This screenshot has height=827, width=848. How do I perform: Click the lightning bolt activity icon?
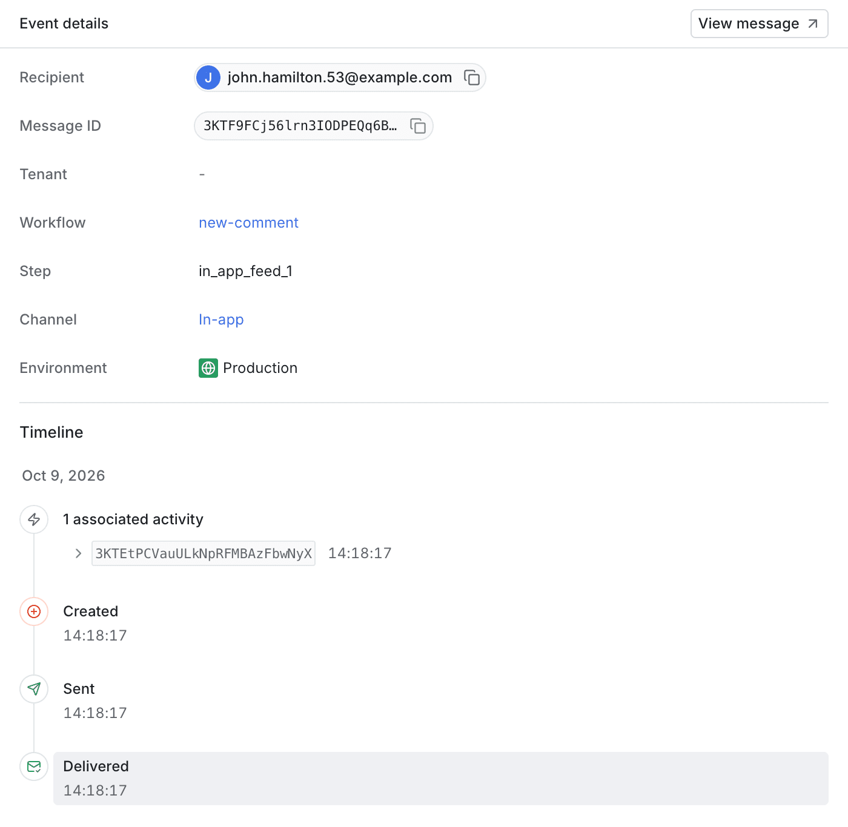[x=34, y=519]
